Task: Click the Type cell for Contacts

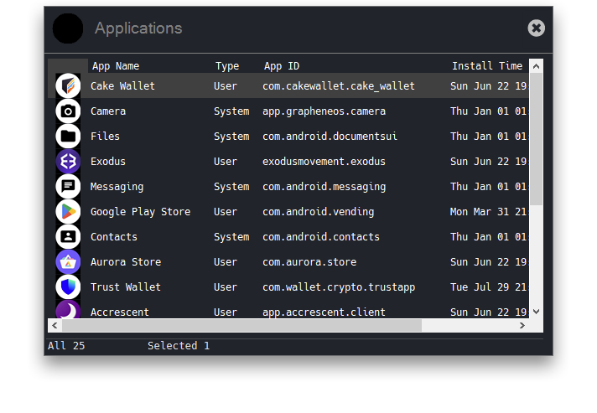Action: point(231,237)
